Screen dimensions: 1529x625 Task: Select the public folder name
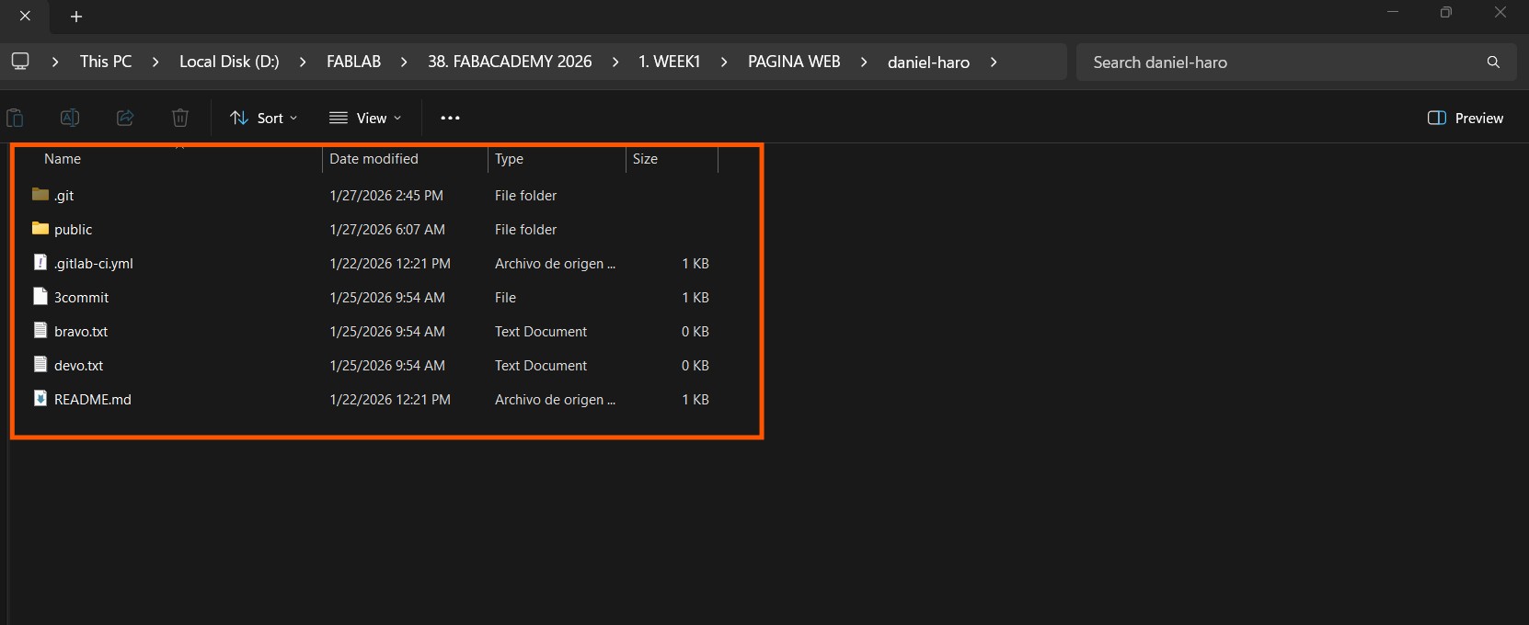coord(74,230)
